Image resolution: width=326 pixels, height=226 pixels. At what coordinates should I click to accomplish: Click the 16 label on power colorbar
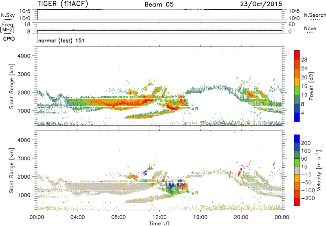(304, 86)
